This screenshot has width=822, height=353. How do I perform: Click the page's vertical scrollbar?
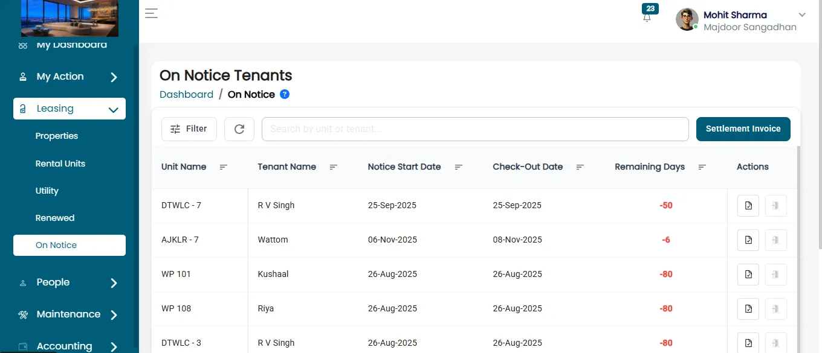(x=819, y=124)
